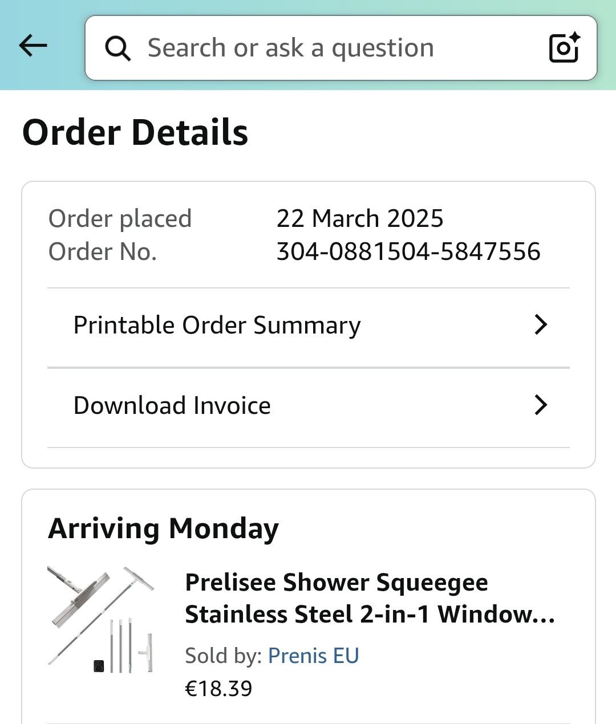Tap the chevron beside Printable Order Summary
Image resolution: width=616 pixels, height=724 pixels.
540,325
